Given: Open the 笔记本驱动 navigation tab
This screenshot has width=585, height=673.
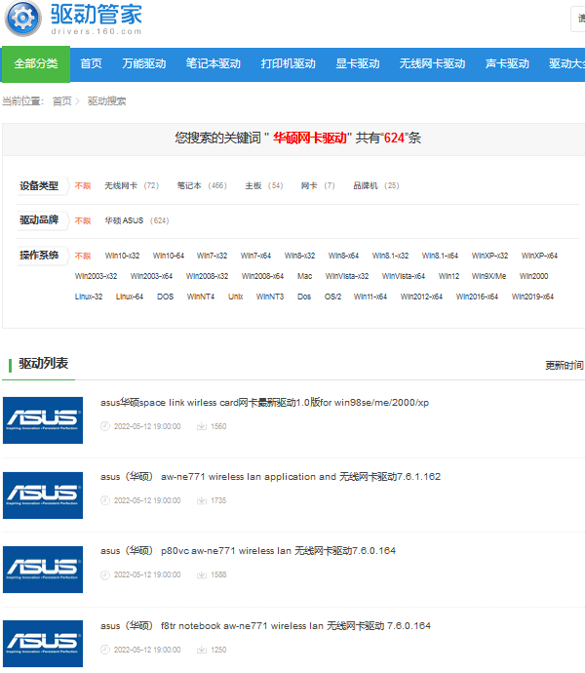Looking at the screenshot, I should (x=213, y=63).
